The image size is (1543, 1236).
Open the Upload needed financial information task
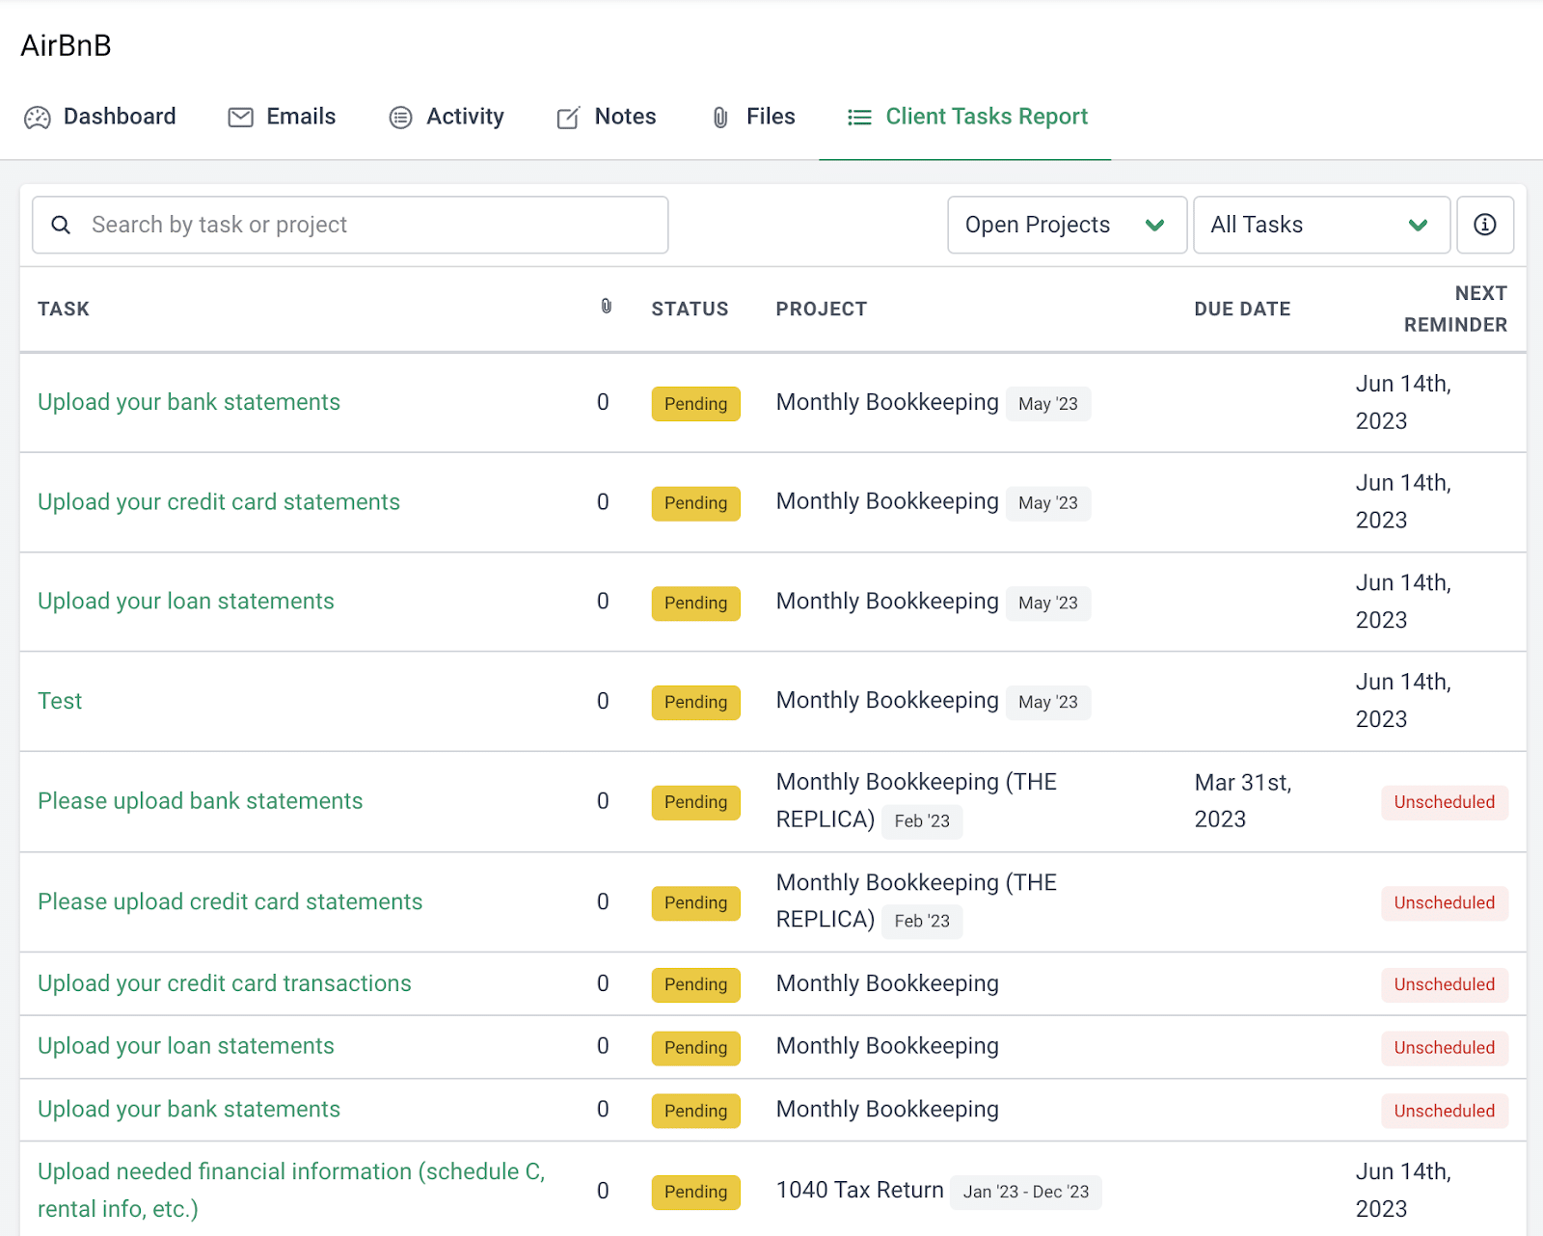pos(291,1190)
